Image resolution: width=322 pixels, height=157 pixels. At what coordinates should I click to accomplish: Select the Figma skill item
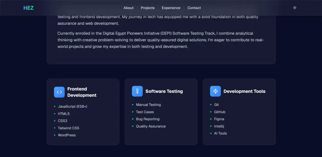pos(219,119)
